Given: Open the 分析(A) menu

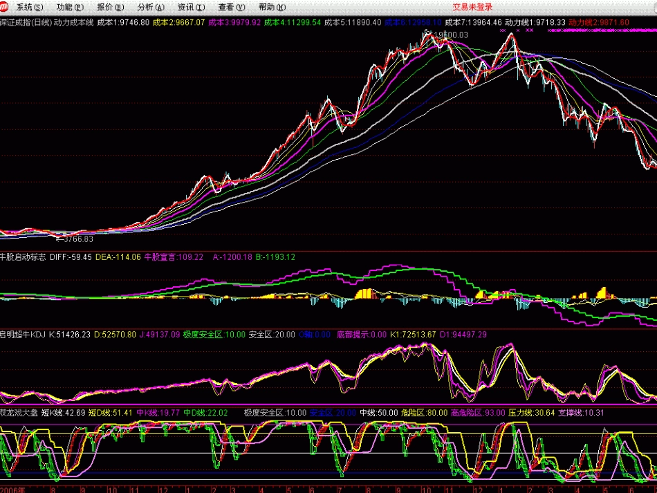Looking at the screenshot, I should (151, 7).
